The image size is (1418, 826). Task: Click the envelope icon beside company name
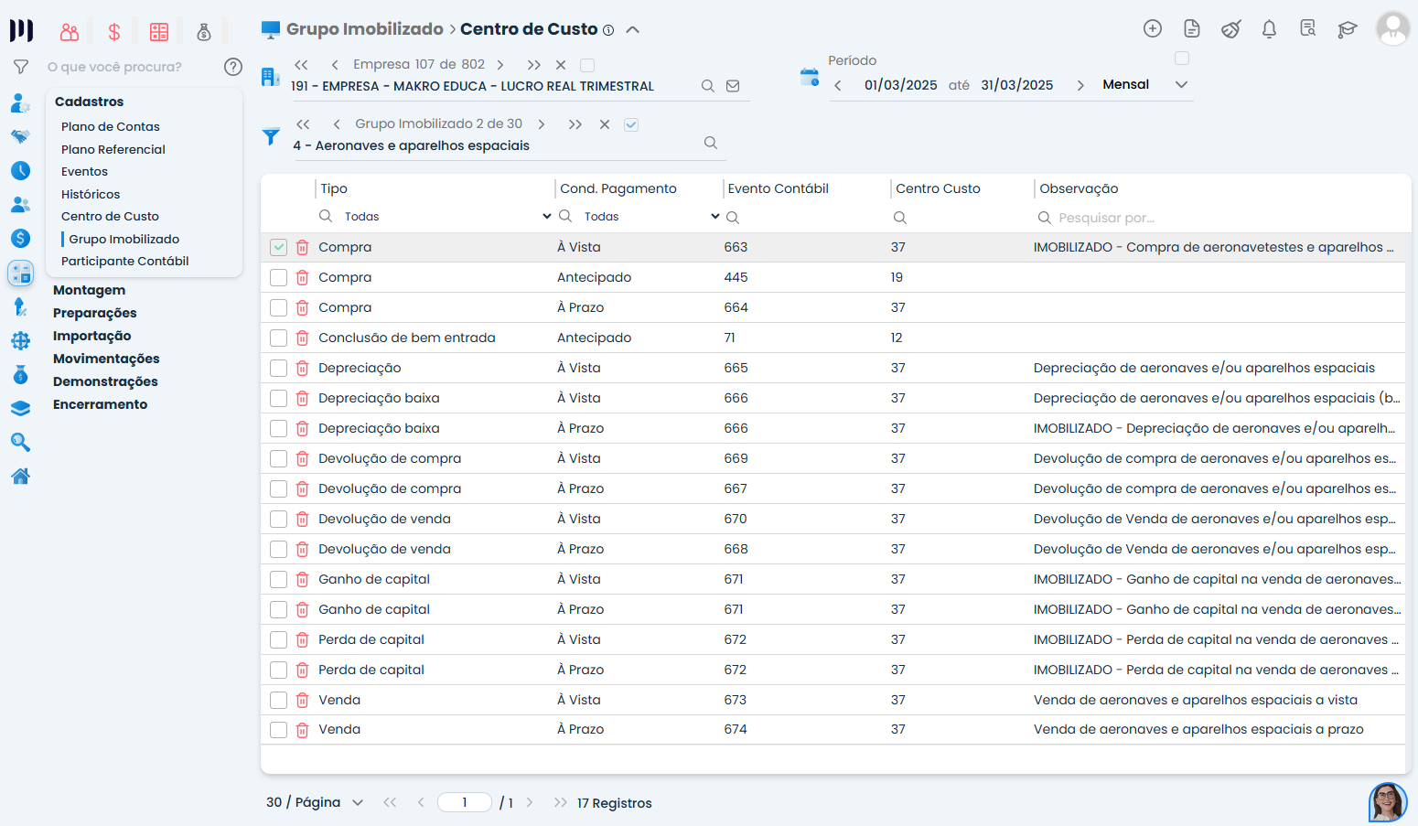[733, 86]
